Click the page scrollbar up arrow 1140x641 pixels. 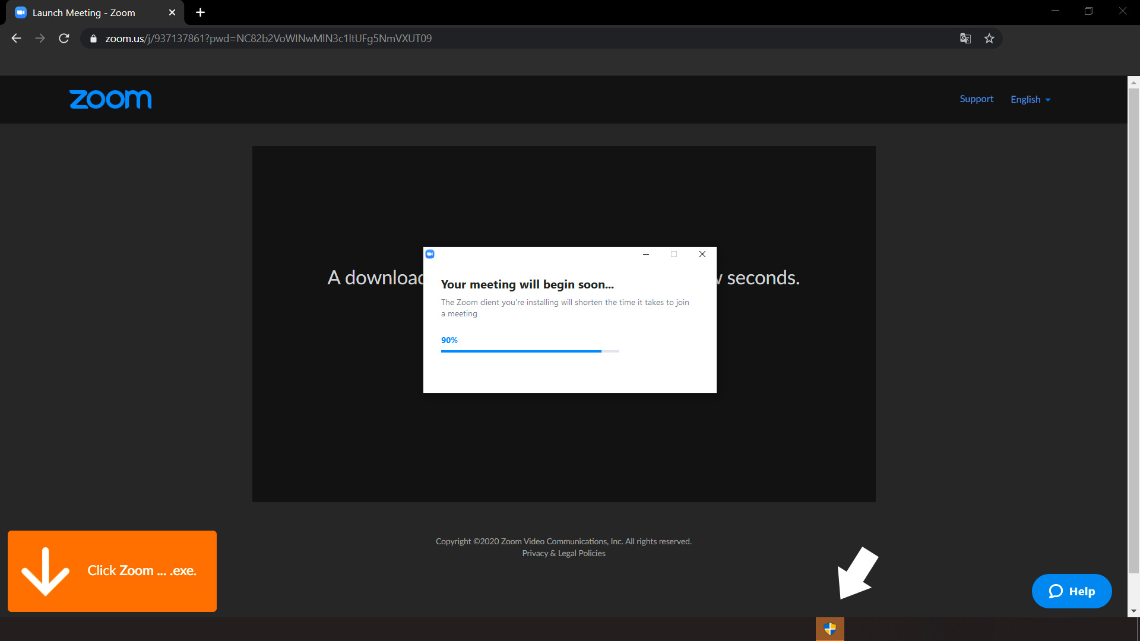pos(1133,82)
